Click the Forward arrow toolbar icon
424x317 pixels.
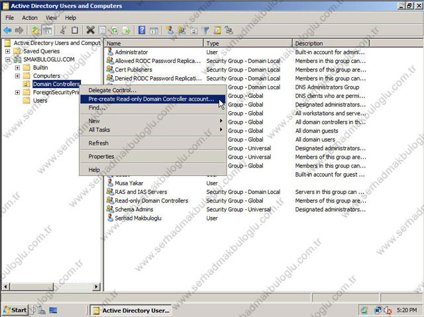pos(19,30)
